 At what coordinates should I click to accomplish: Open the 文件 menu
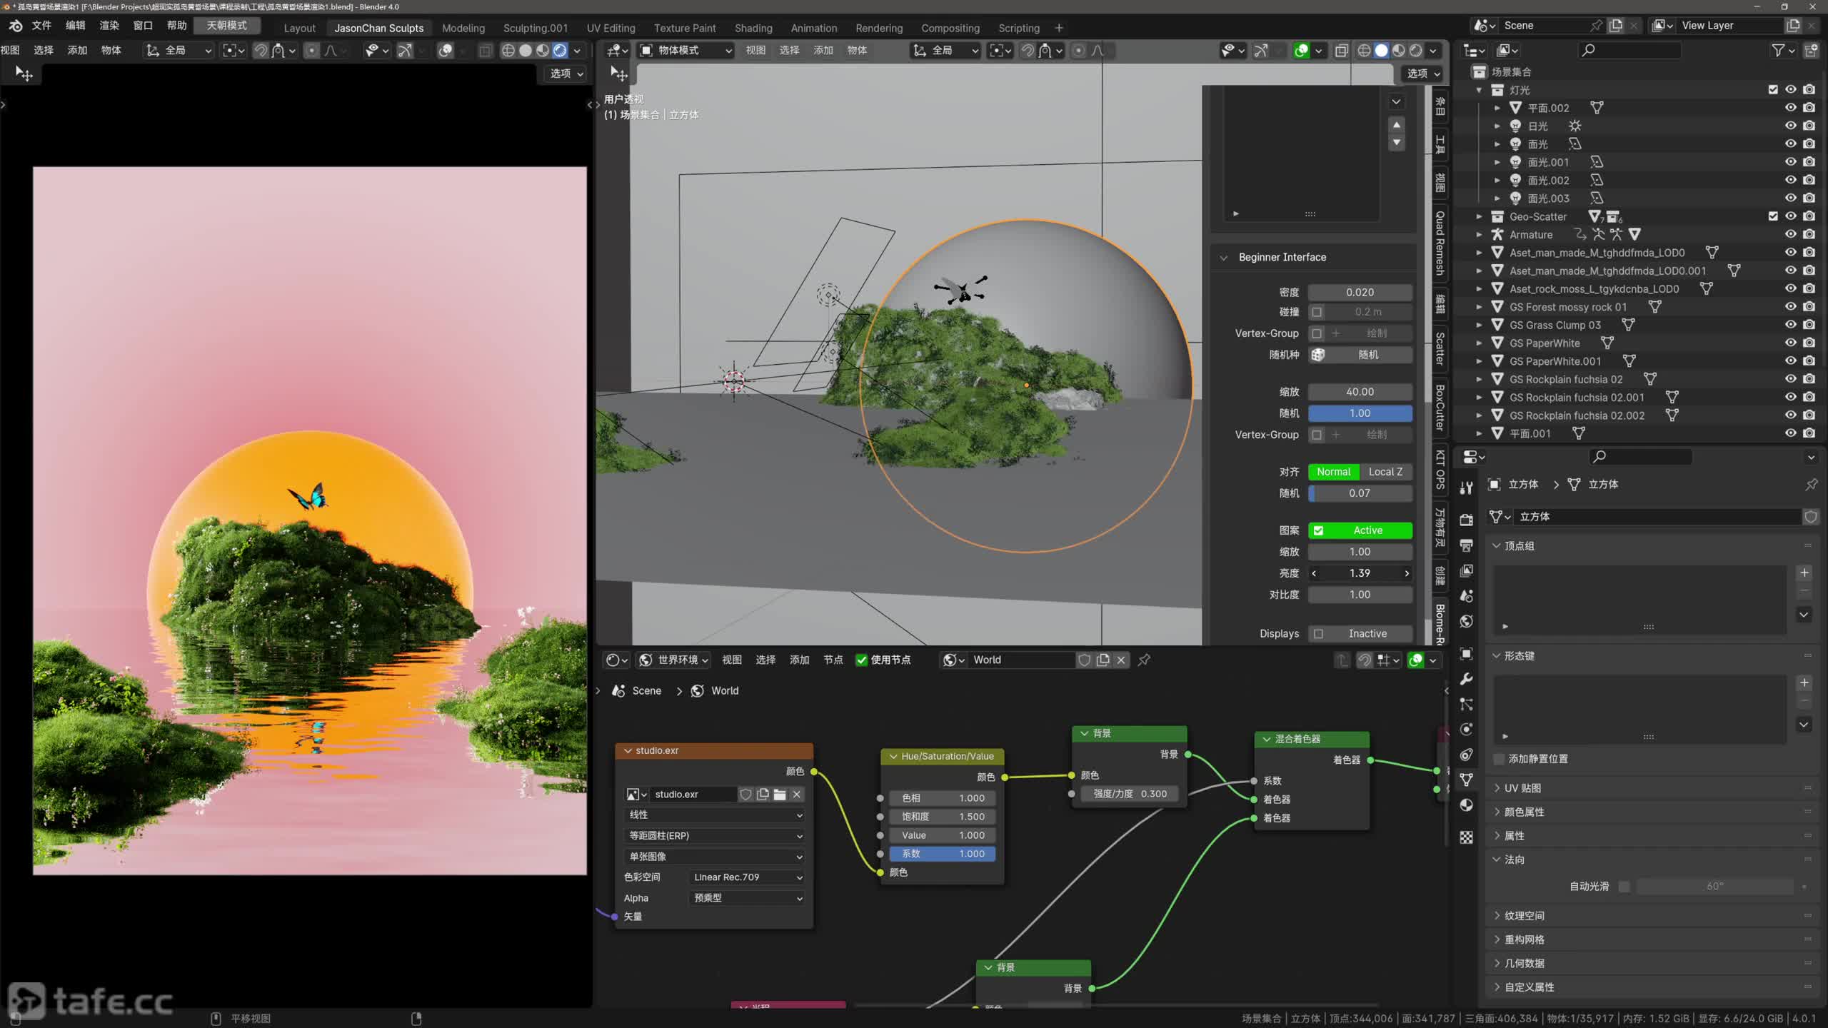(41, 26)
